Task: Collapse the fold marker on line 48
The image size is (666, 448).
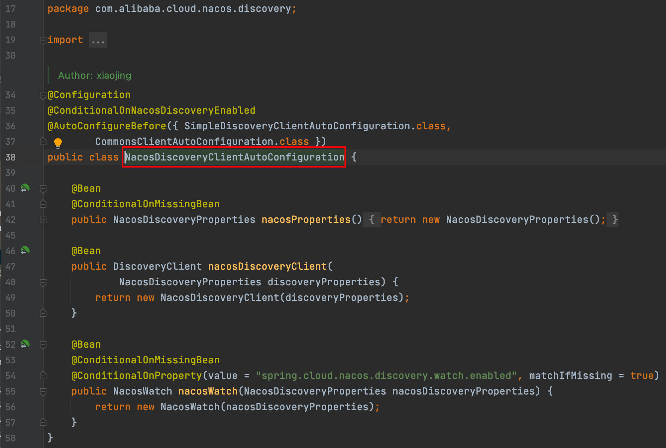Action: (43, 282)
